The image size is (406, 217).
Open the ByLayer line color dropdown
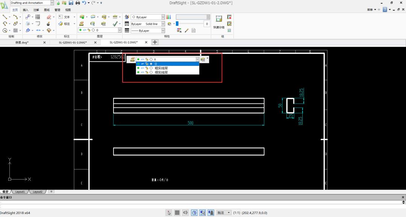[163, 17]
